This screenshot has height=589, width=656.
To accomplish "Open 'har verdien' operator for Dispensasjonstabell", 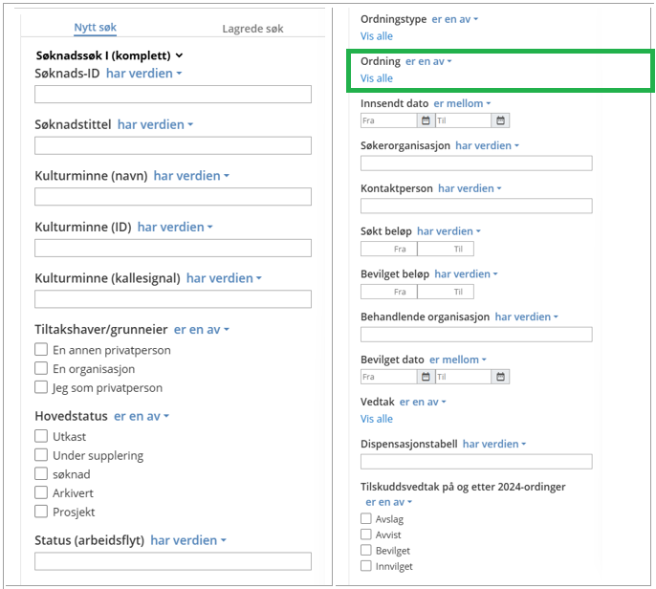I will (x=494, y=444).
